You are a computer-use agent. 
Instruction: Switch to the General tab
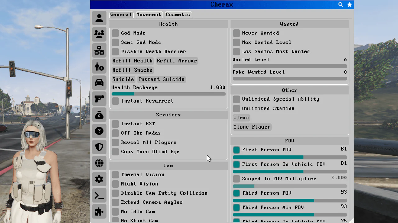pyautogui.click(x=121, y=15)
